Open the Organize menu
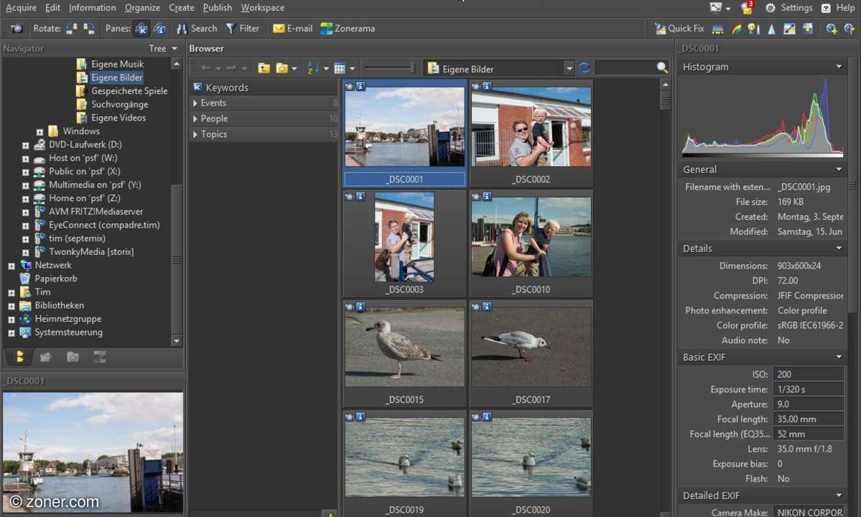This screenshot has height=517, width=861. [x=142, y=8]
